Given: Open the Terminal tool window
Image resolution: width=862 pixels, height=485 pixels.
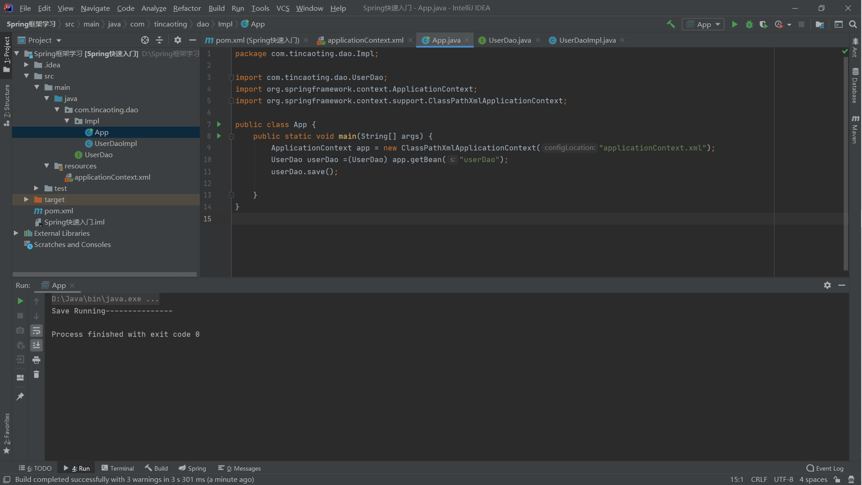Looking at the screenshot, I should pyautogui.click(x=118, y=468).
